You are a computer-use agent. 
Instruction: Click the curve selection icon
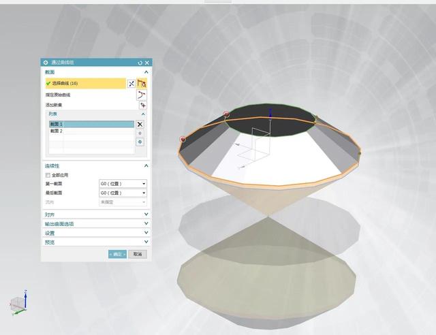142,83
